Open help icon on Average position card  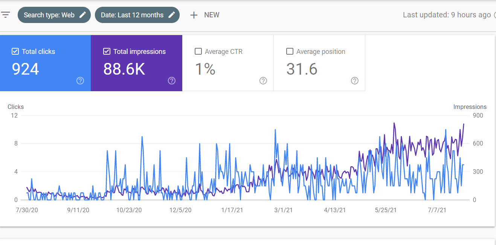pos(354,81)
